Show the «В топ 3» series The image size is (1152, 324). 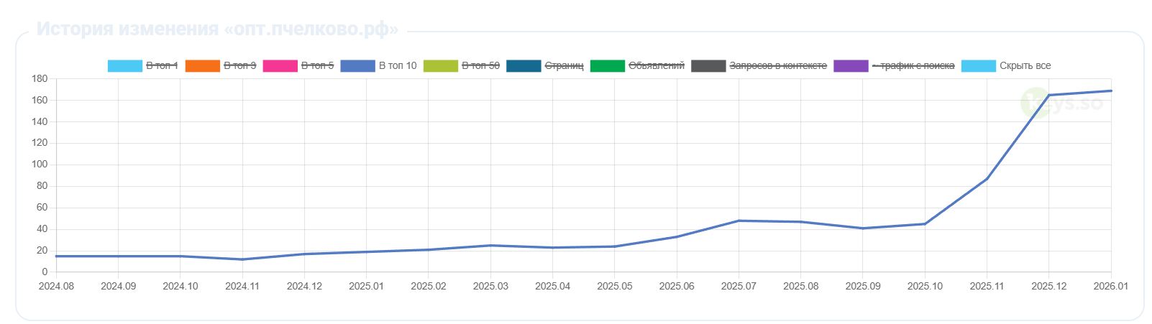[x=239, y=65]
